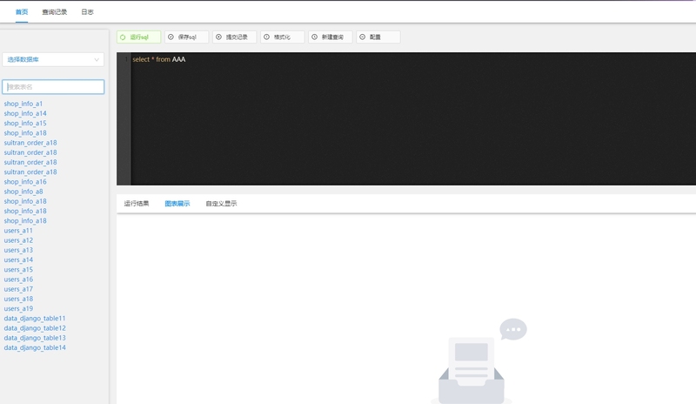Click line number 1 in editor gutter
The image size is (696, 404).
click(x=126, y=59)
